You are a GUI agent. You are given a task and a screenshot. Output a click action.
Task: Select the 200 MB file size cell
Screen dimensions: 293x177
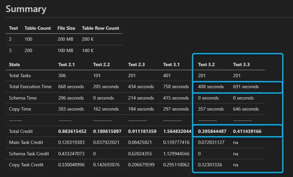pos(65,39)
